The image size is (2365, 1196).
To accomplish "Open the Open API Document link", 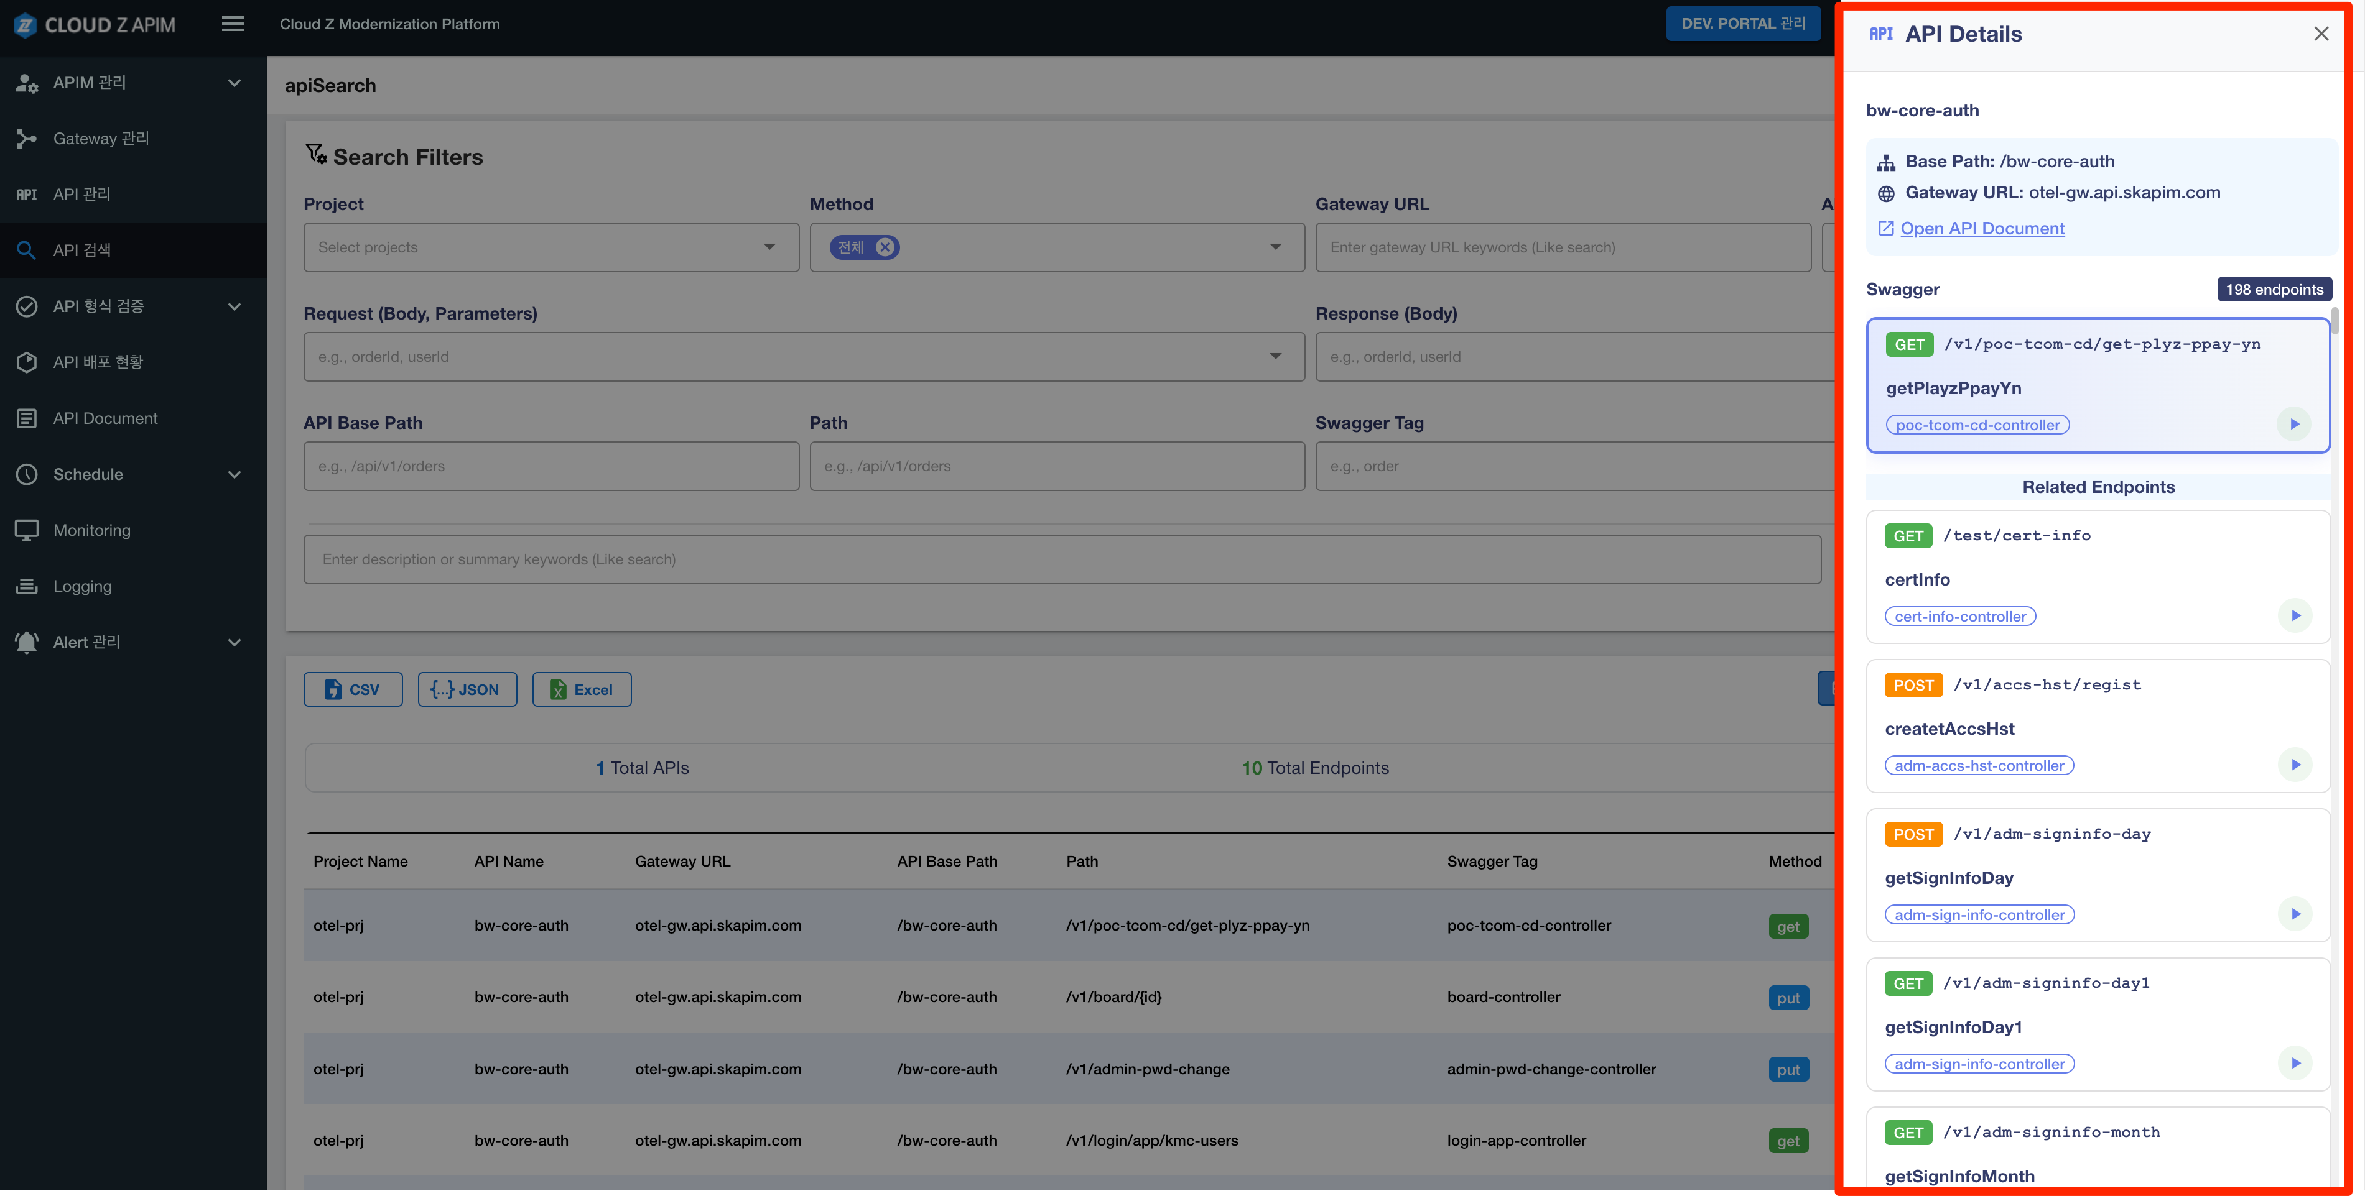I will click(x=1981, y=228).
